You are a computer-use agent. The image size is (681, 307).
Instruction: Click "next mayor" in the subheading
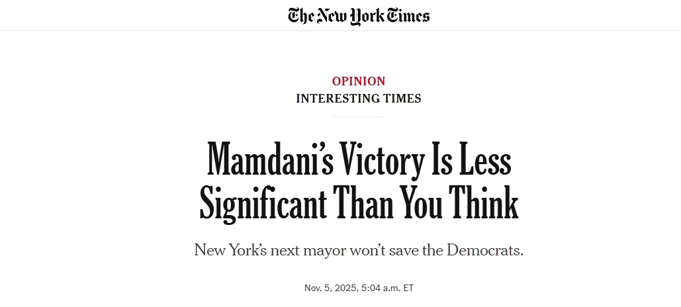tap(303, 251)
